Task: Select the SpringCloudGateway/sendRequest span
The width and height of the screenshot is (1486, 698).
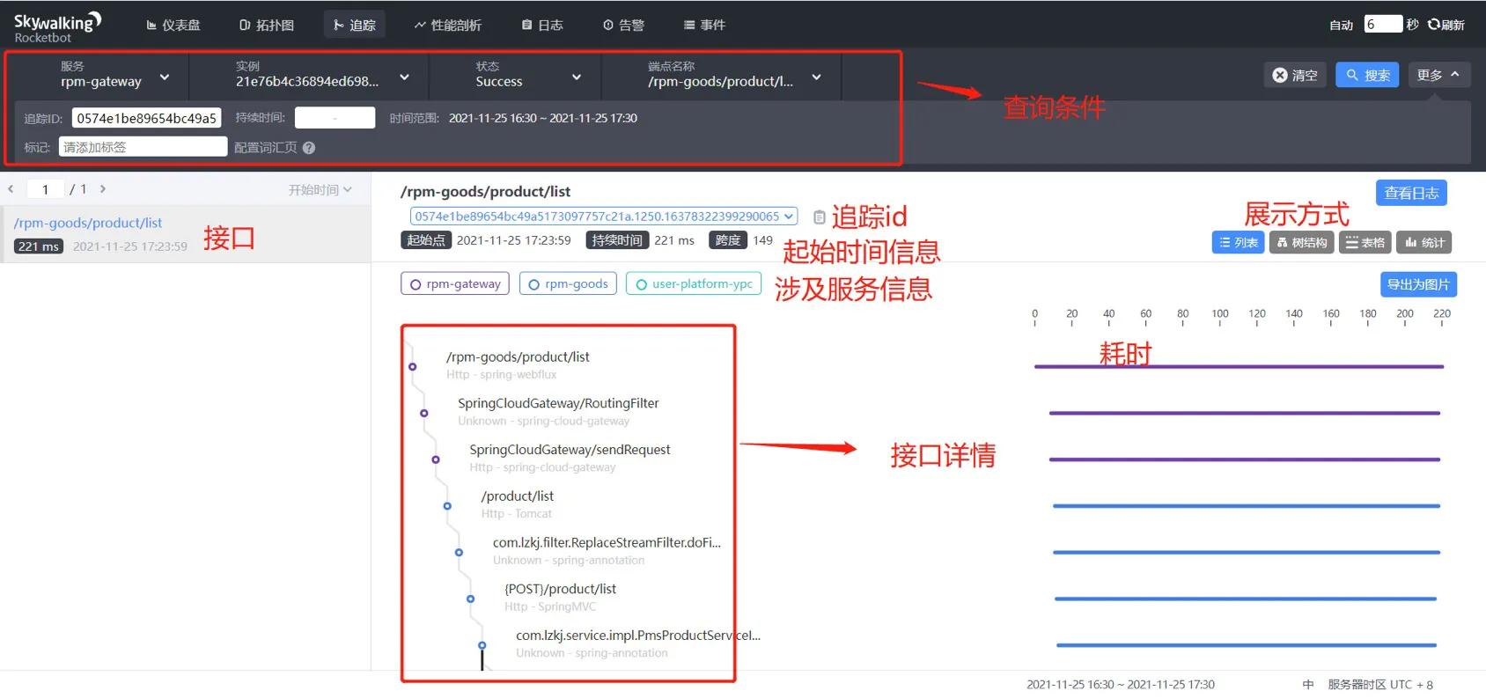Action: click(570, 458)
